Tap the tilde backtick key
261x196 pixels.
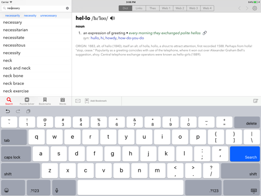point(9,122)
